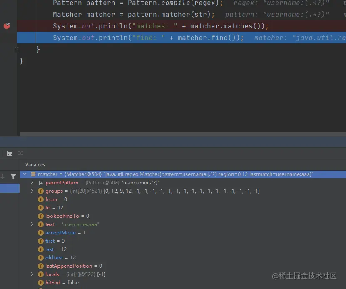Select the 'first = 0' row
Viewport: 346px width, 289px height.
pos(183,241)
